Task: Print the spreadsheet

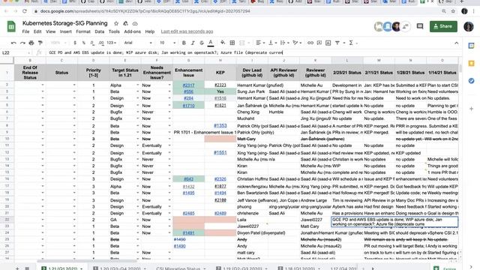Action: (x=31, y=43)
